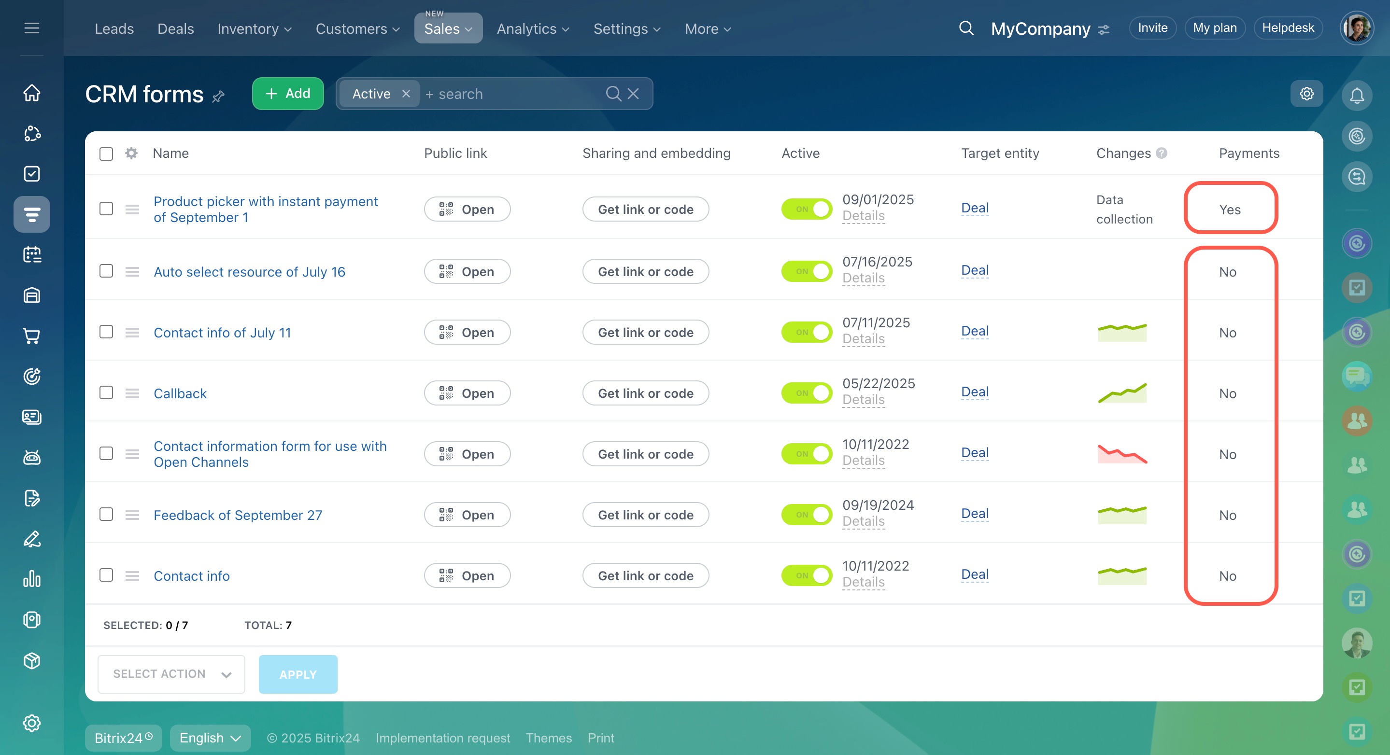The width and height of the screenshot is (1390, 755).
Task: Open the Deals menu item
Action: pos(175,28)
